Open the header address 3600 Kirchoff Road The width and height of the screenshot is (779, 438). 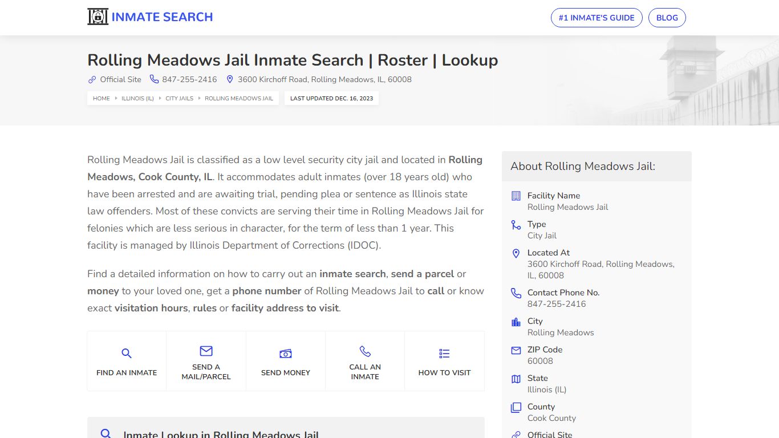coord(324,79)
